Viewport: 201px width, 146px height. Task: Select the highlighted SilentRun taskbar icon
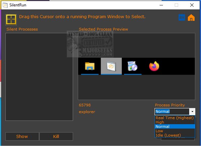(x=111, y=66)
